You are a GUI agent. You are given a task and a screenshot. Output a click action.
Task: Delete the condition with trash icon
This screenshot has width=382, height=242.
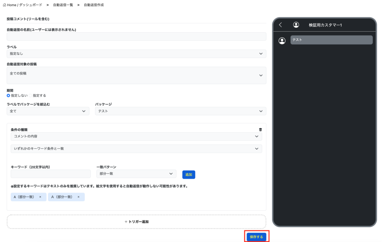pyautogui.click(x=260, y=130)
